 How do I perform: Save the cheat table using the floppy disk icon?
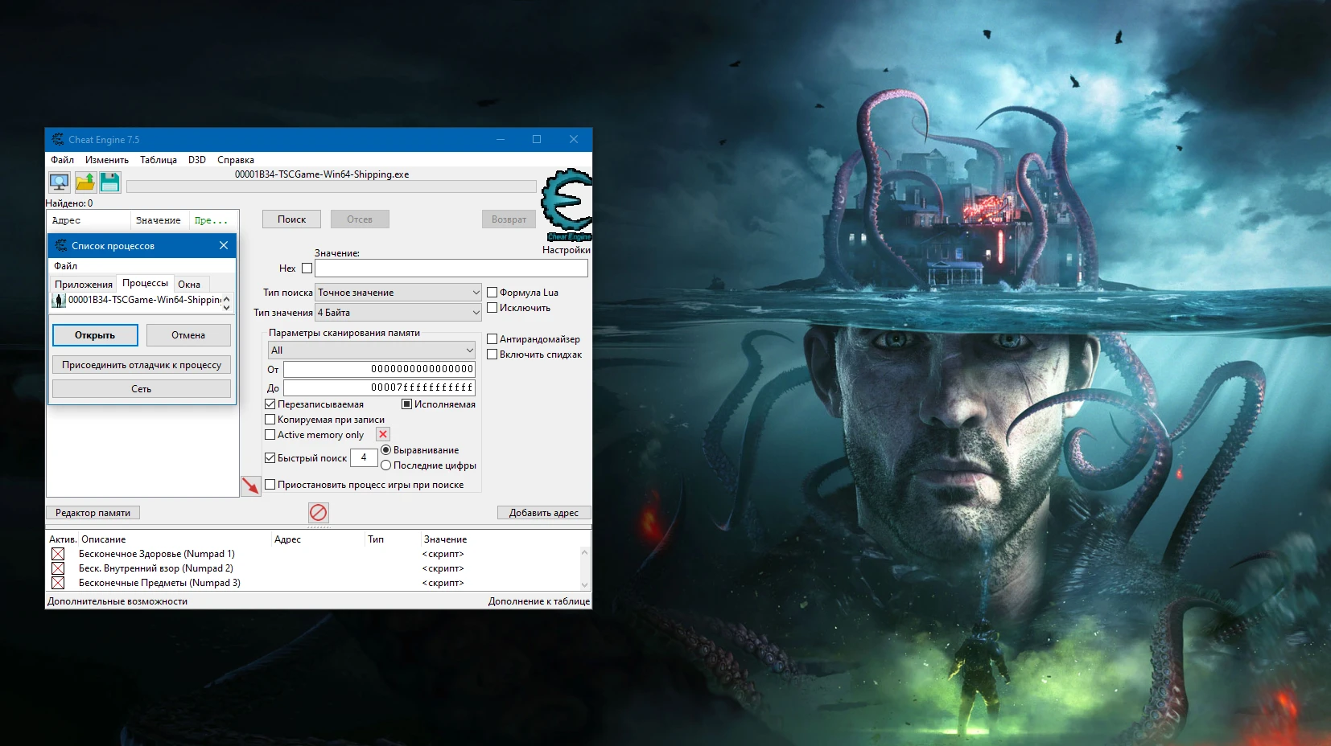click(110, 182)
